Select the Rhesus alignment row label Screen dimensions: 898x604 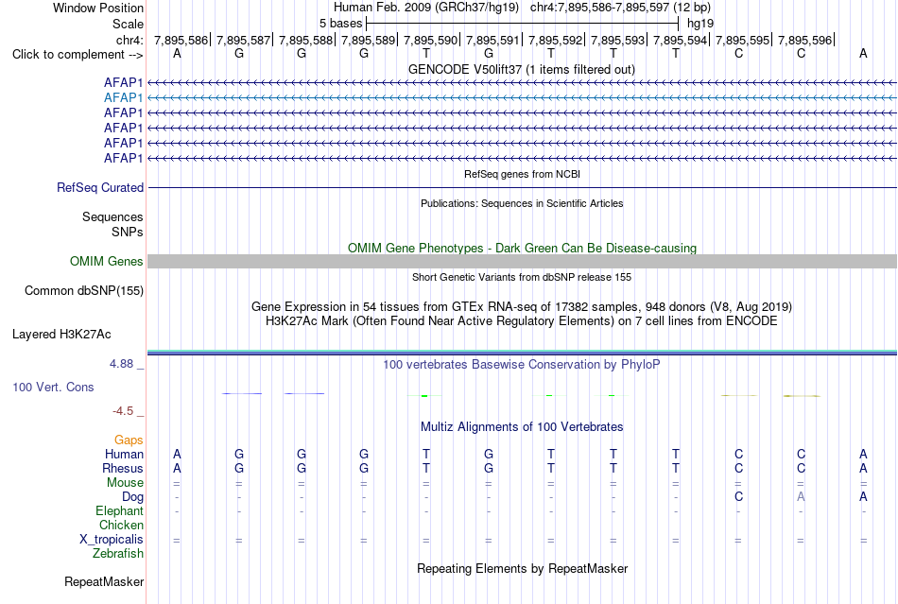coord(123,468)
